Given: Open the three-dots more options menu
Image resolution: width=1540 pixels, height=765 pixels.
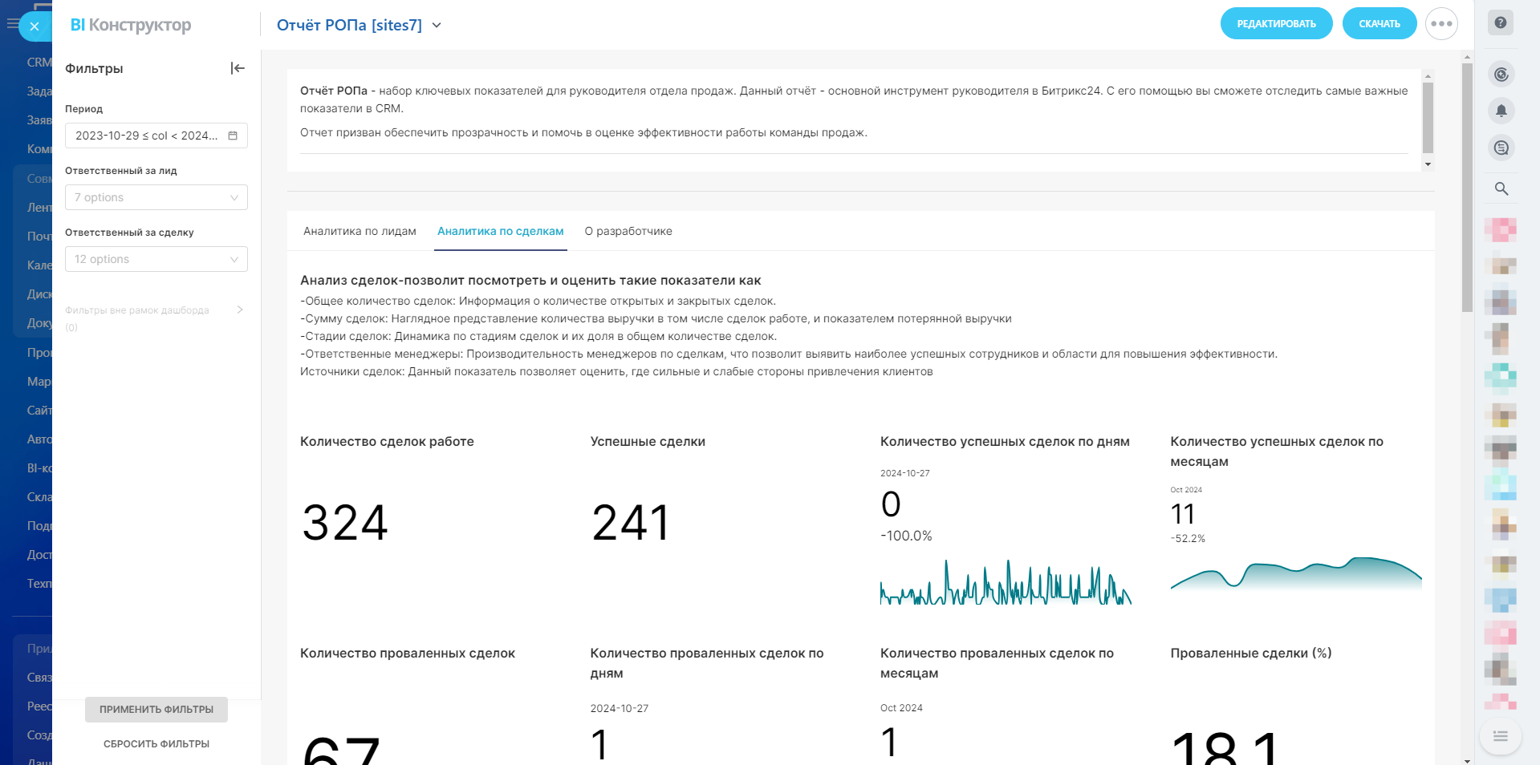Looking at the screenshot, I should [x=1441, y=24].
